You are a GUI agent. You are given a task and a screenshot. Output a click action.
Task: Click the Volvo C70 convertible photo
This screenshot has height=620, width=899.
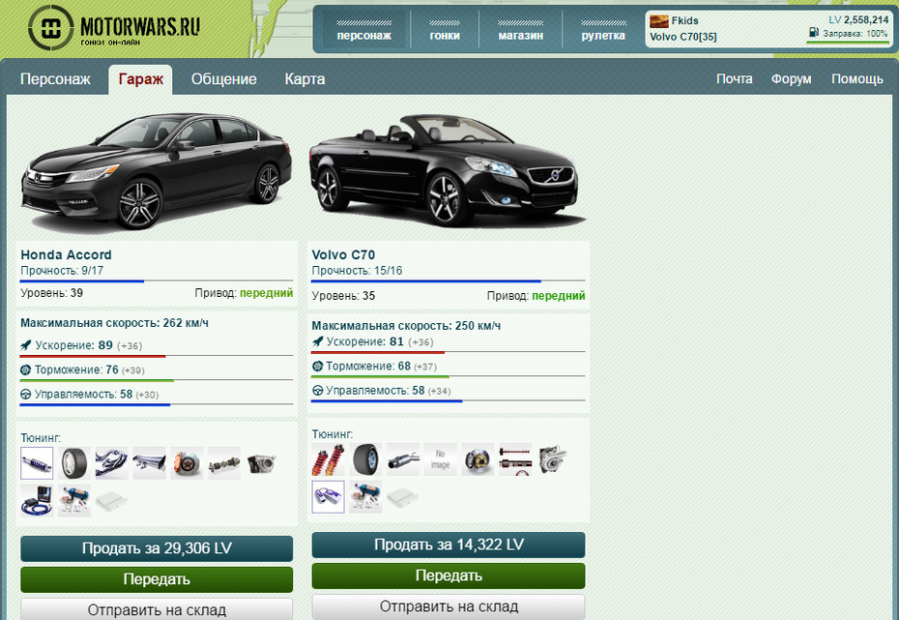448,171
